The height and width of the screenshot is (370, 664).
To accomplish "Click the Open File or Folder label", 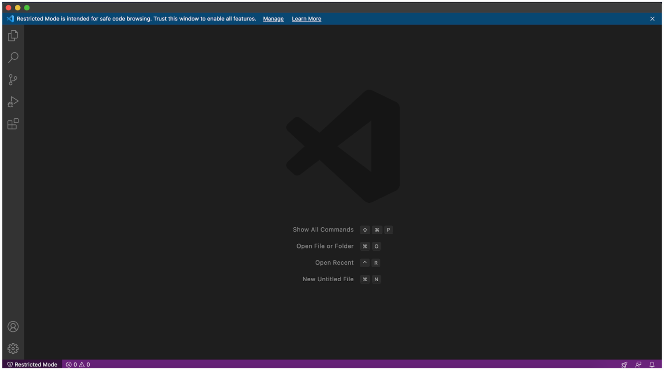I will (324, 246).
